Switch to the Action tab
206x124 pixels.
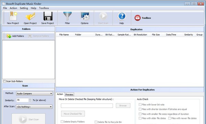[60, 94]
